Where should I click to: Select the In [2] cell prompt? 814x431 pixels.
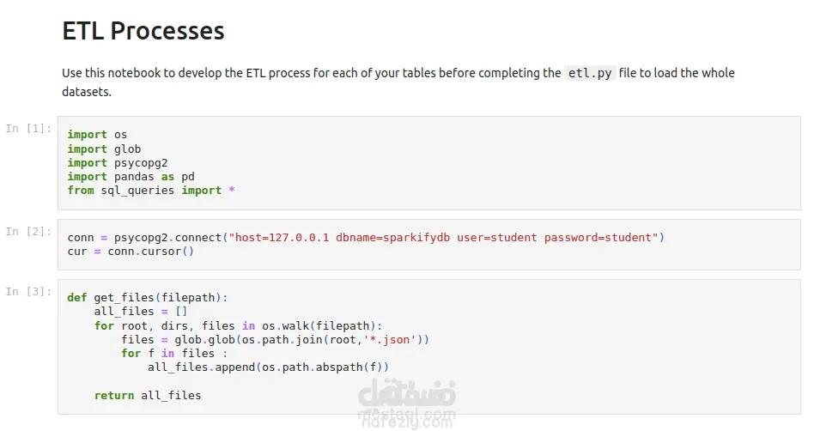coord(28,231)
